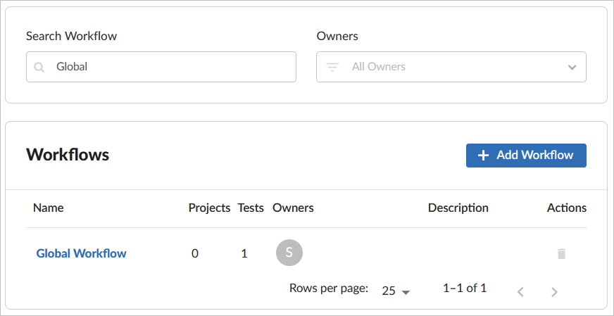The width and height of the screenshot is (614, 316).
Task: Click the filter icon in Owners field
Action: tap(332, 68)
